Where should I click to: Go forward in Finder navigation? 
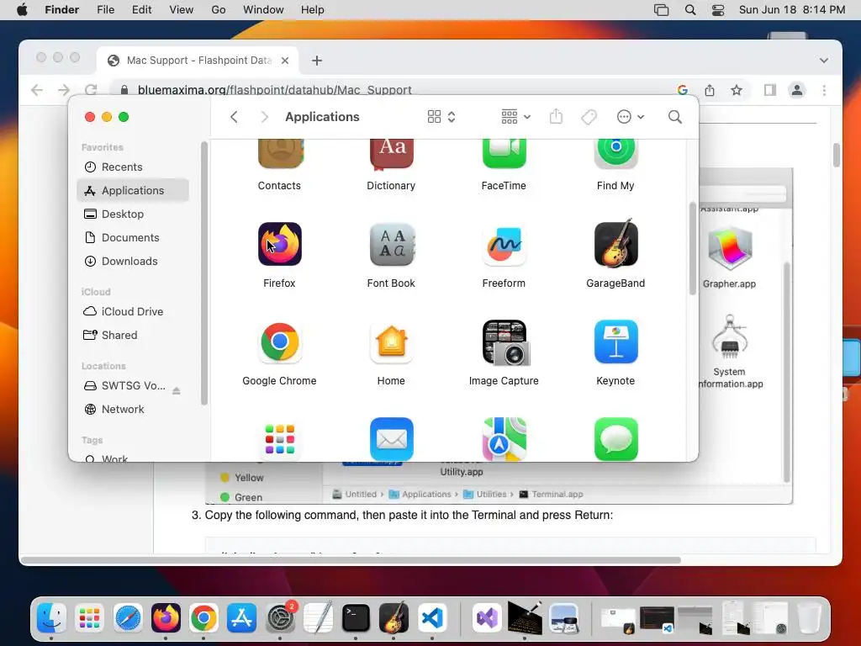tap(264, 116)
